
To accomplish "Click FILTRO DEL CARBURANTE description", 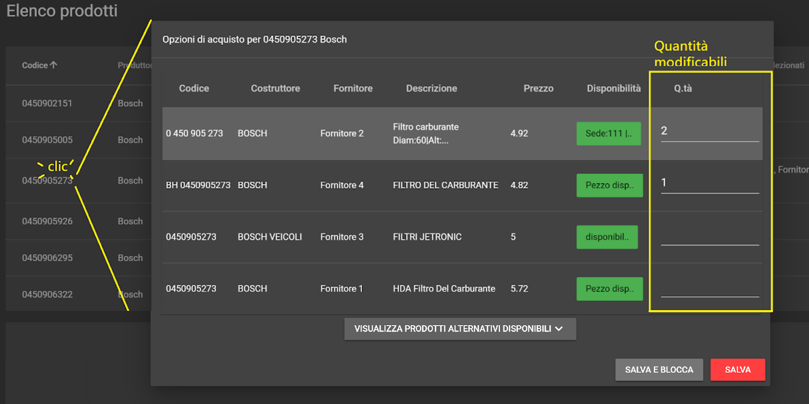I will 445,185.
